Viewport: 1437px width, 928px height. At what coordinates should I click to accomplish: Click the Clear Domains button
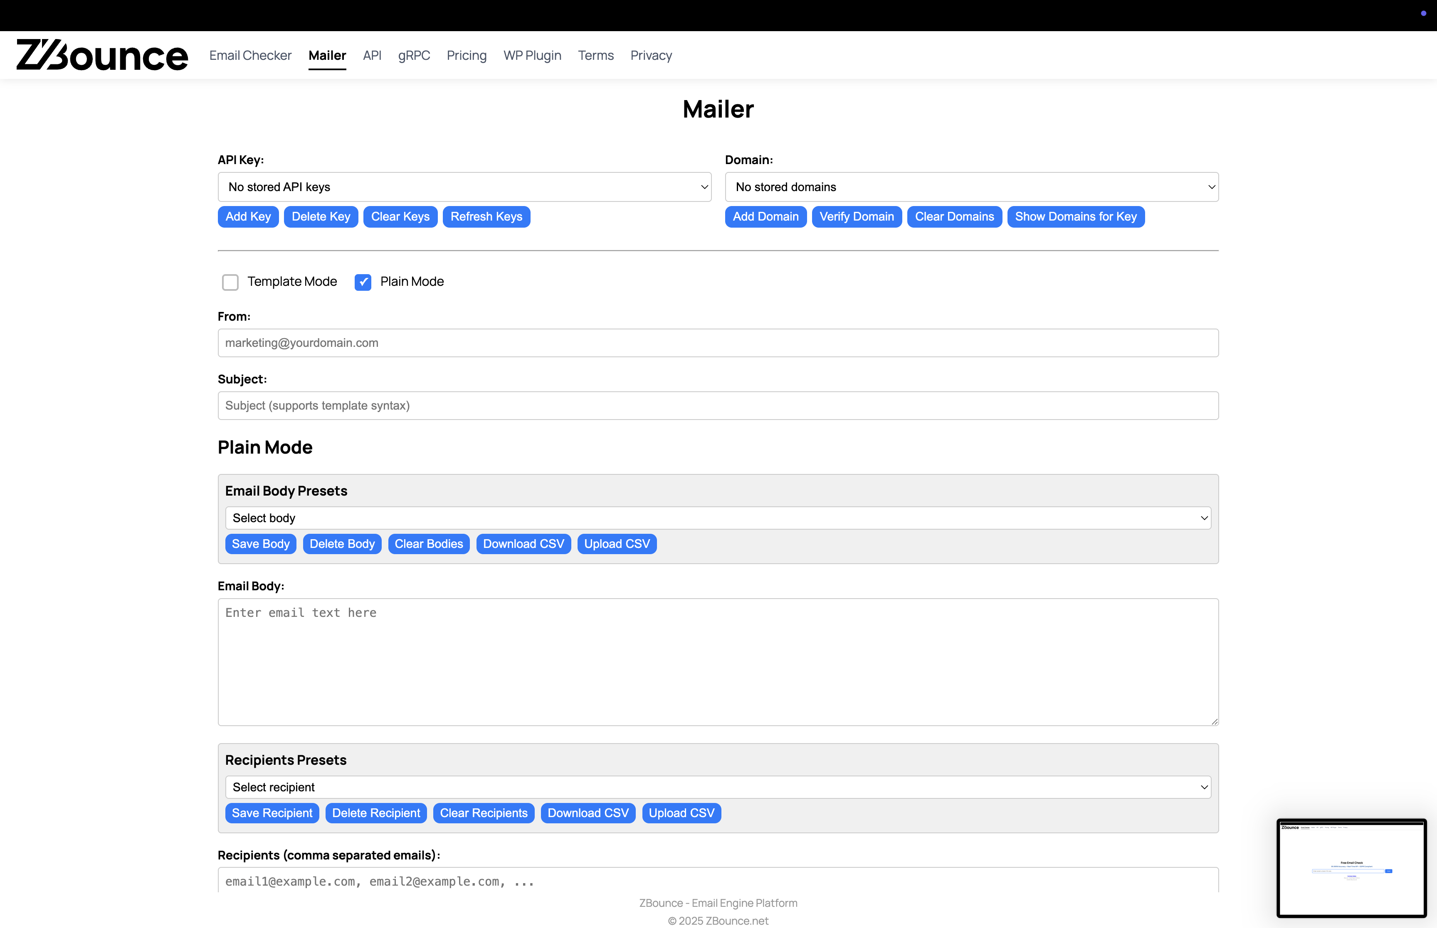pyautogui.click(x=955, y=217)
